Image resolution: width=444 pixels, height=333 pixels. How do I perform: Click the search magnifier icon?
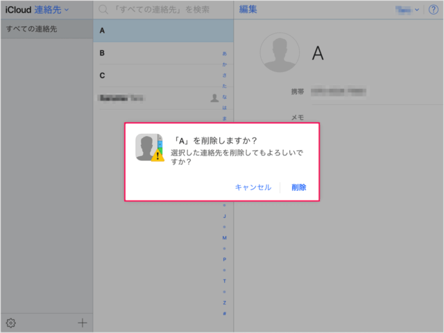click(103, 10)
